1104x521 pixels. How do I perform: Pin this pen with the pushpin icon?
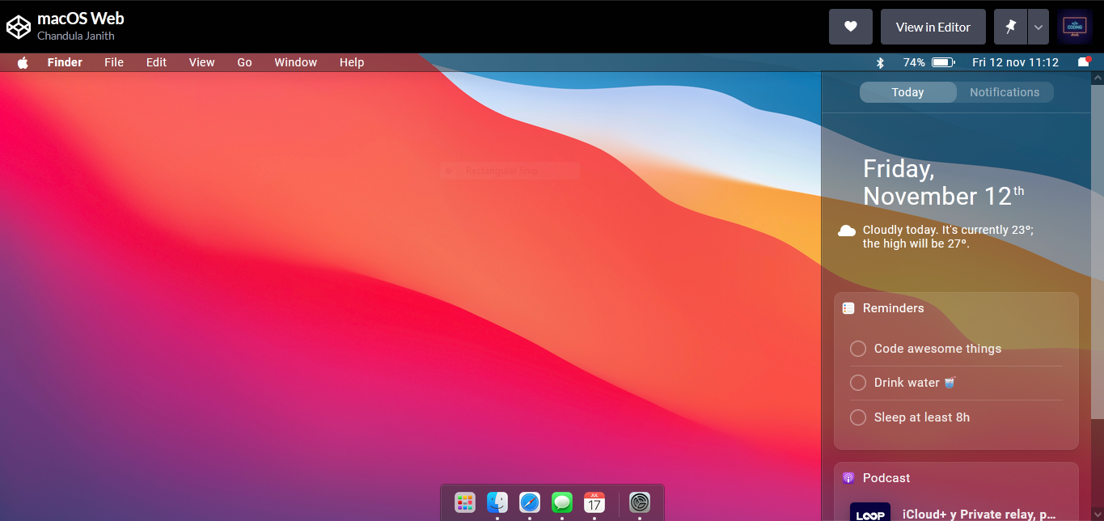(x=1010, y=27)
